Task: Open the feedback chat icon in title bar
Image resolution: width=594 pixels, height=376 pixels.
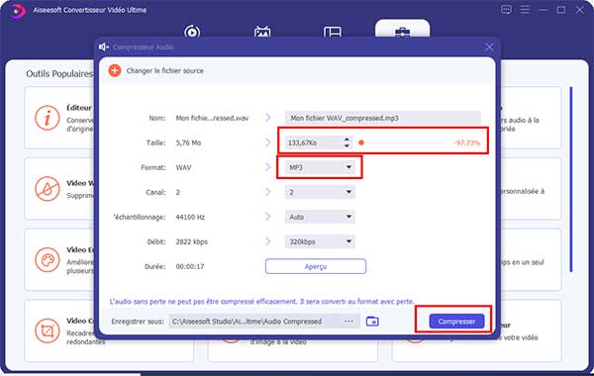Action: (x=506, y=10)
